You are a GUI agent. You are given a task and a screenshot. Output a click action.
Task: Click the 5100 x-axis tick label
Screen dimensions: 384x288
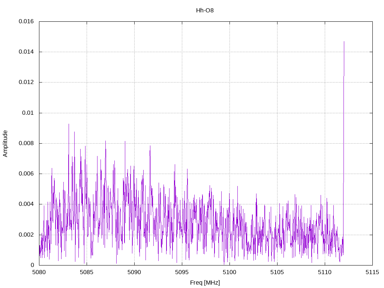(229, 272)
